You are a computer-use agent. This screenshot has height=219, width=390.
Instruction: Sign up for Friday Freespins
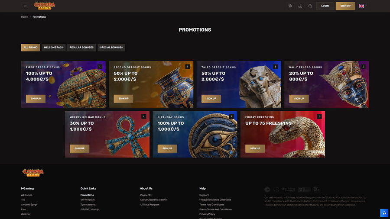[255, 148]
